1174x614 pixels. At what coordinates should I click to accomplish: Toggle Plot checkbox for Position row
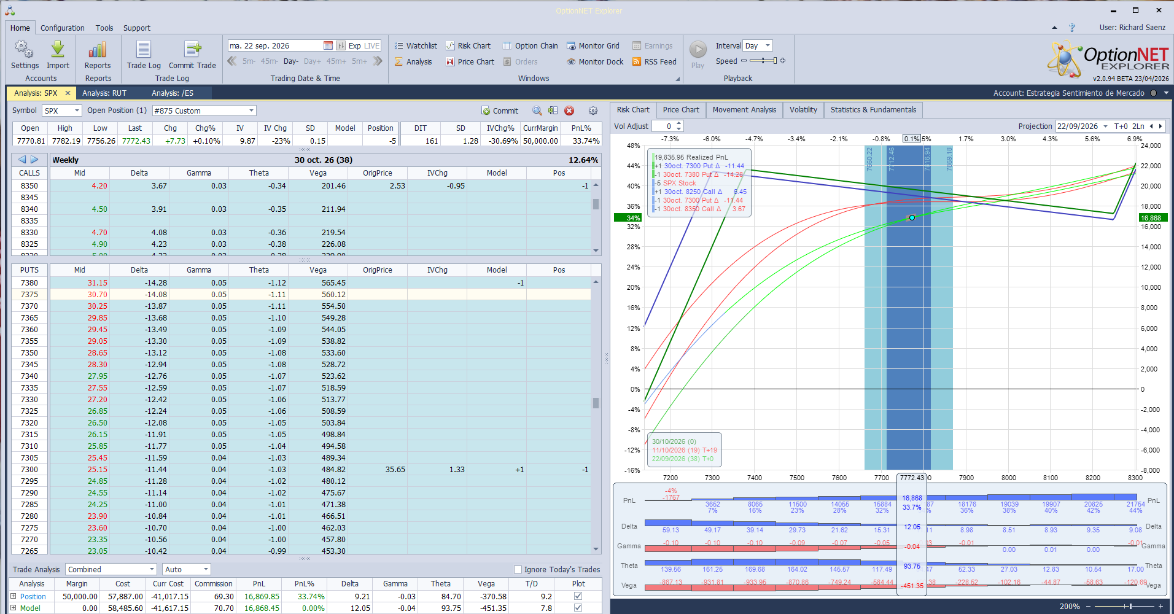coord(578,596)
